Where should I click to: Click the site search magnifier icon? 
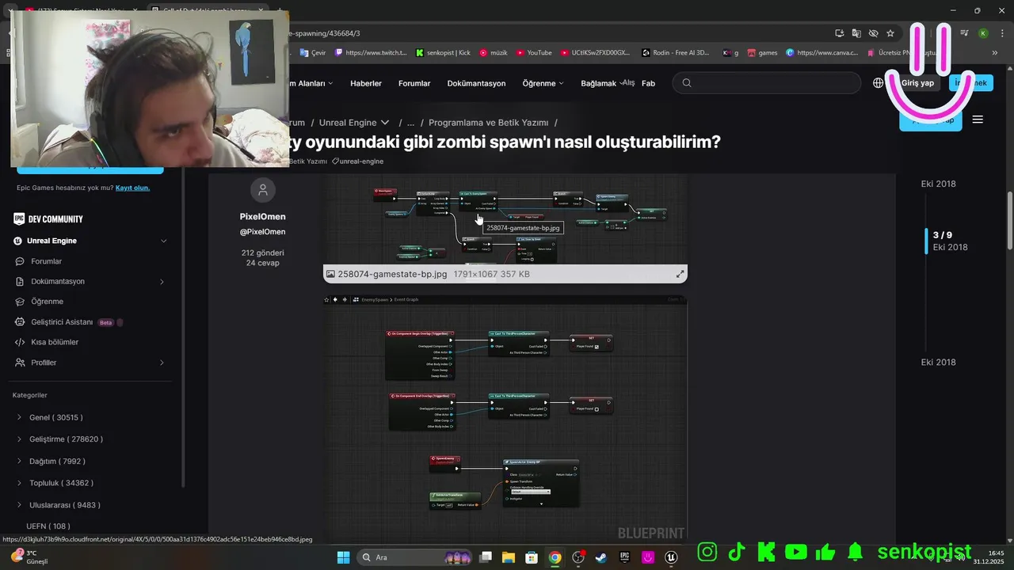pos(687,83)
